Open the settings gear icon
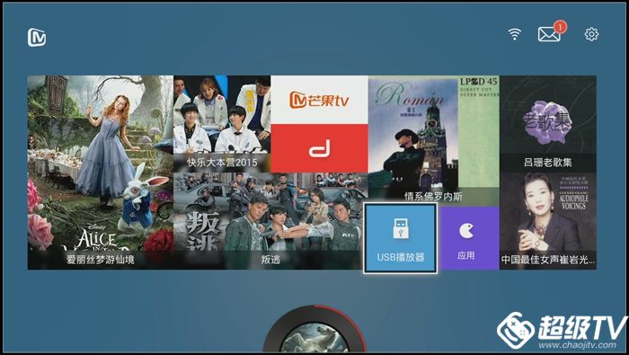Viewport: 629px width, 355px height. 591,34
